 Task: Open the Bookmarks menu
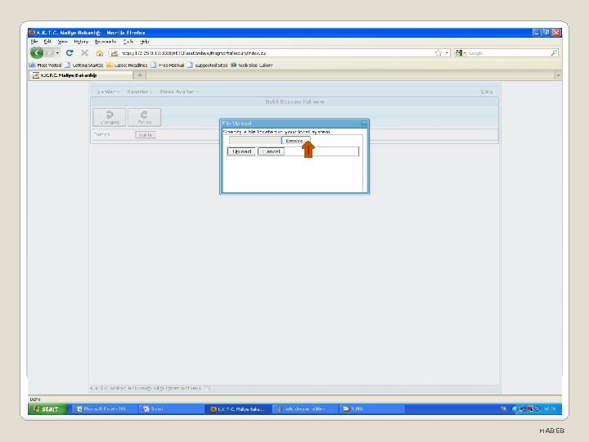[106, 42]
